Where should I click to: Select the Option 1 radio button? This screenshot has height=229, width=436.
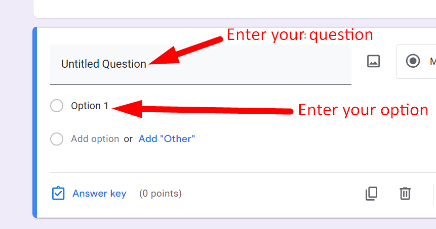[x=57, y=106]
